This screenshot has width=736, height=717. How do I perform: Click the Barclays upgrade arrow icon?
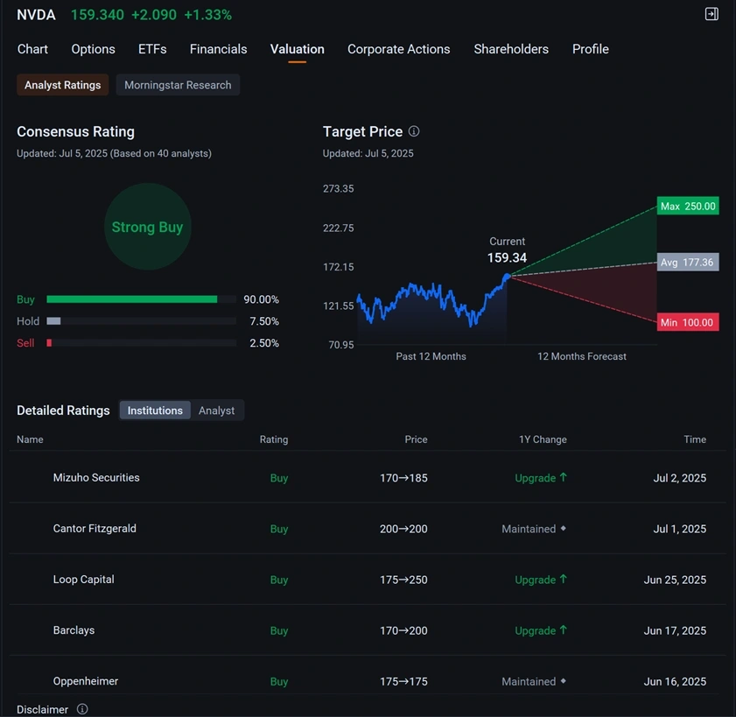point(564,630)
